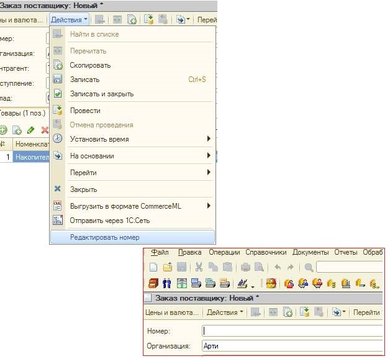Click green pencil edit row icon
390x364 pixels.
31,130
